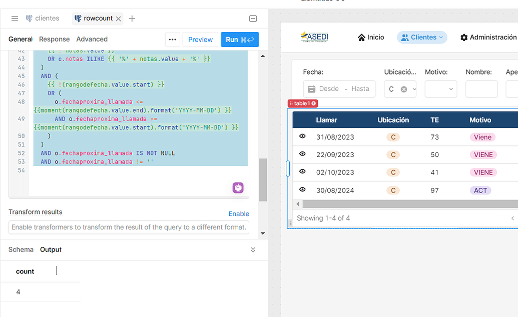Click the 02/10/2023 date cell
518x317 pixels.
[335, 172]
